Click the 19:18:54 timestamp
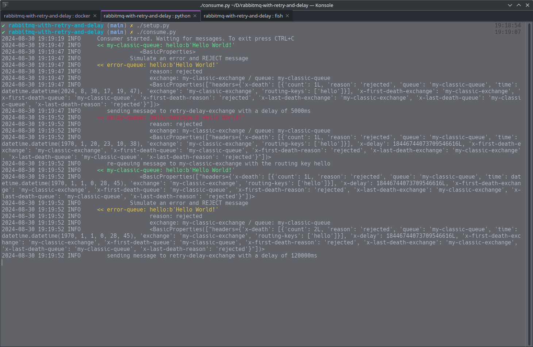This screenshot has height=347, width=533. pos(508,26)
